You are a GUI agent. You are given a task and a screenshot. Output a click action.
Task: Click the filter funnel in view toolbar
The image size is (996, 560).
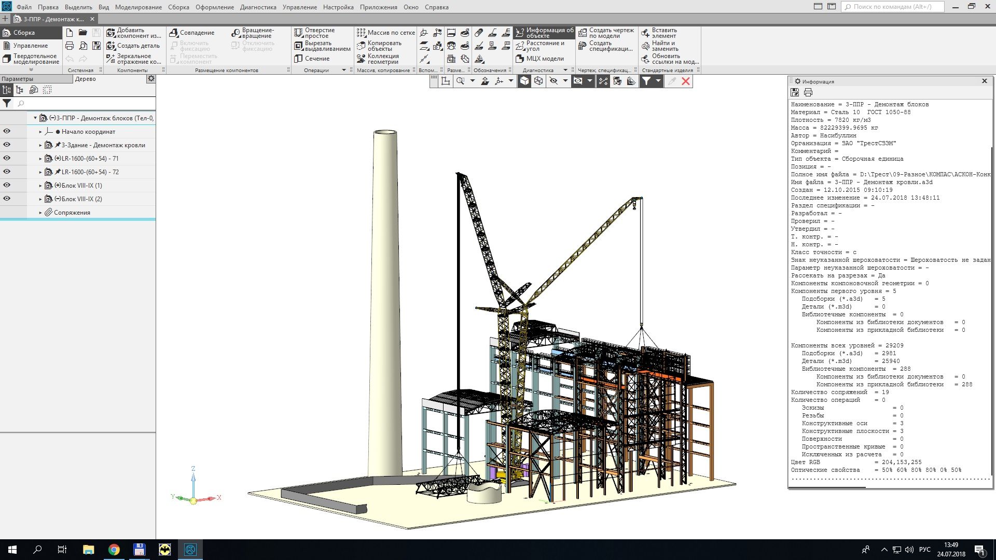(646, 81)
